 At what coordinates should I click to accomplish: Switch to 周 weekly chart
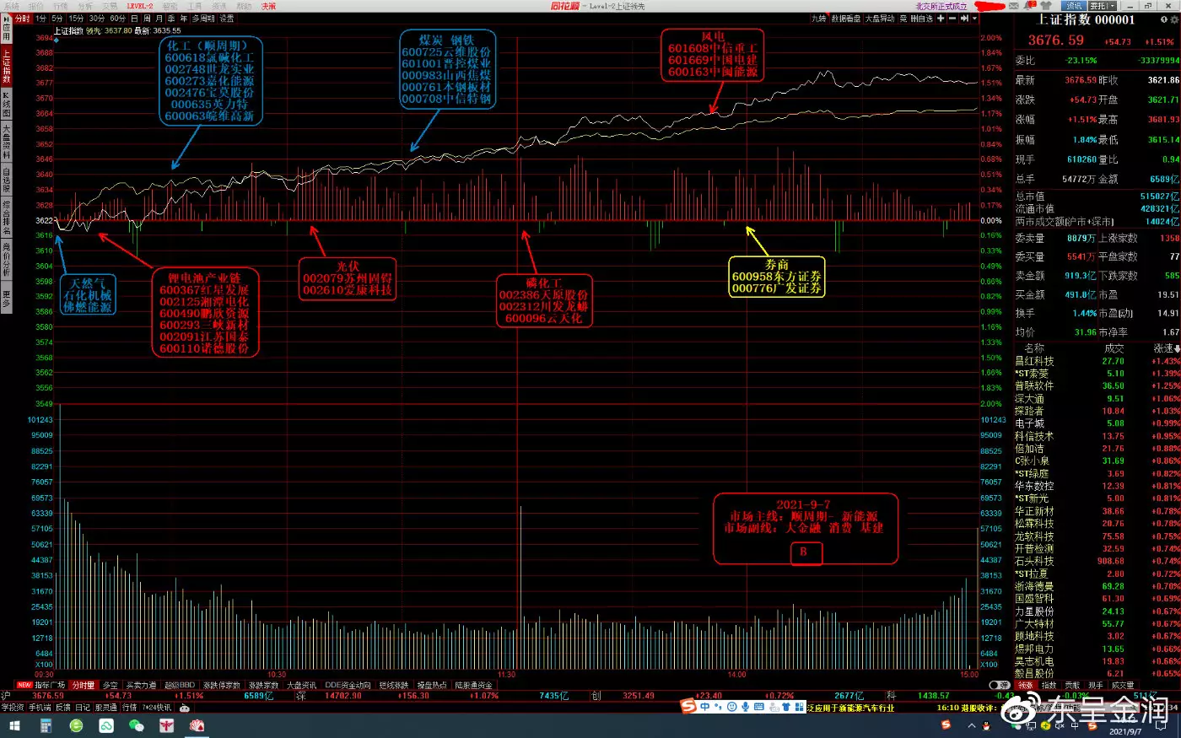[147, 19]
